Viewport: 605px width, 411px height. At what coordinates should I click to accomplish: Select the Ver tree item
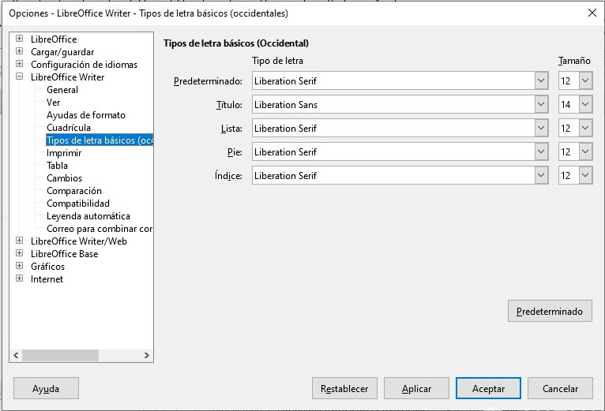tap(53, 103)
